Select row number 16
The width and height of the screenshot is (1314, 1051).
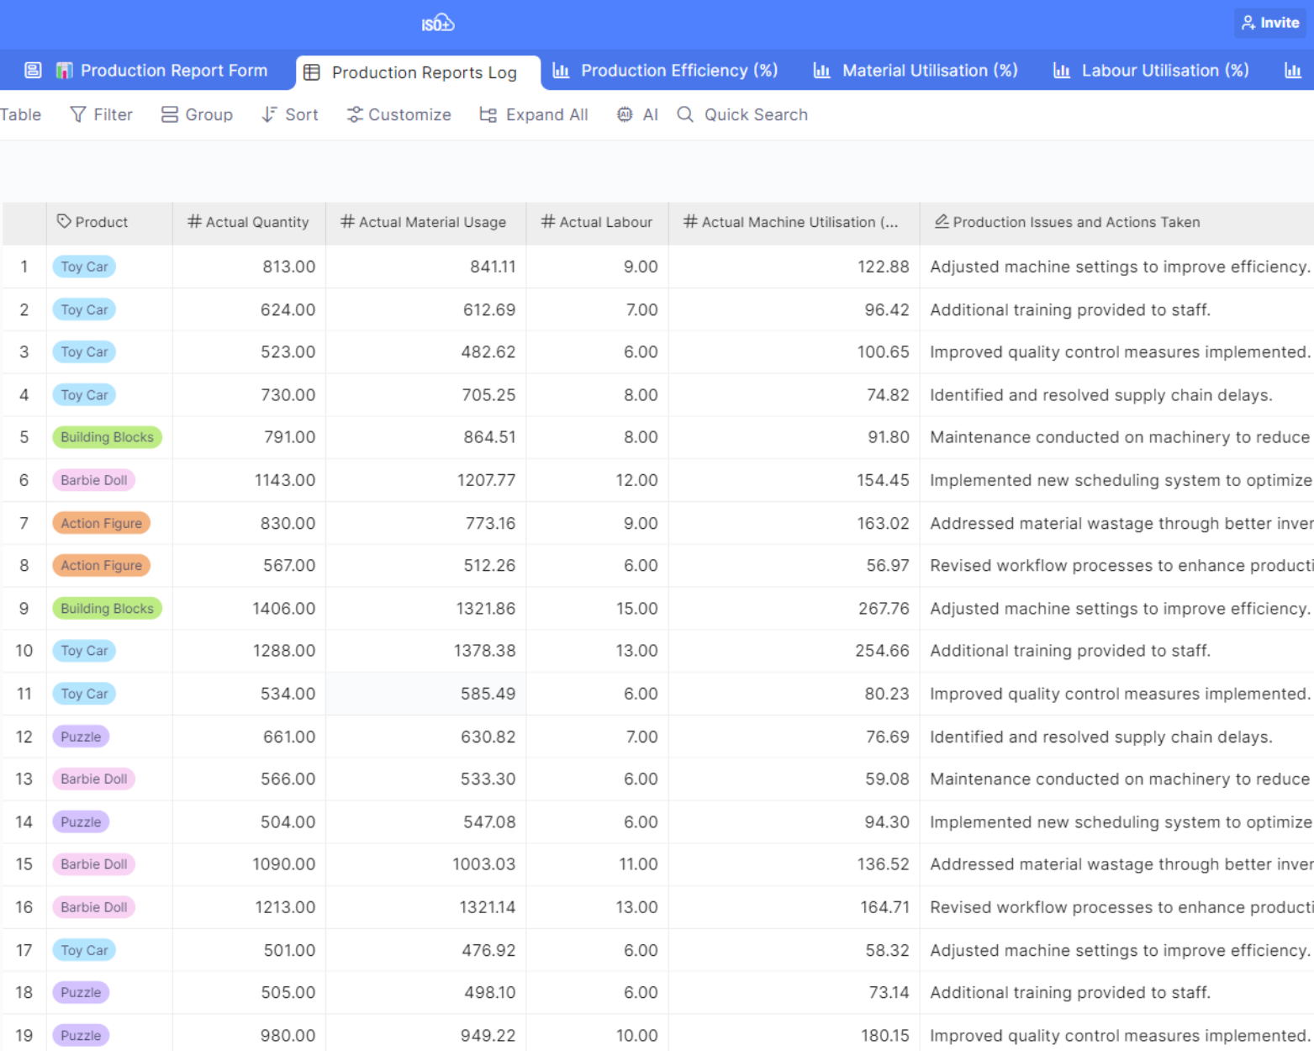coord(24,907)
